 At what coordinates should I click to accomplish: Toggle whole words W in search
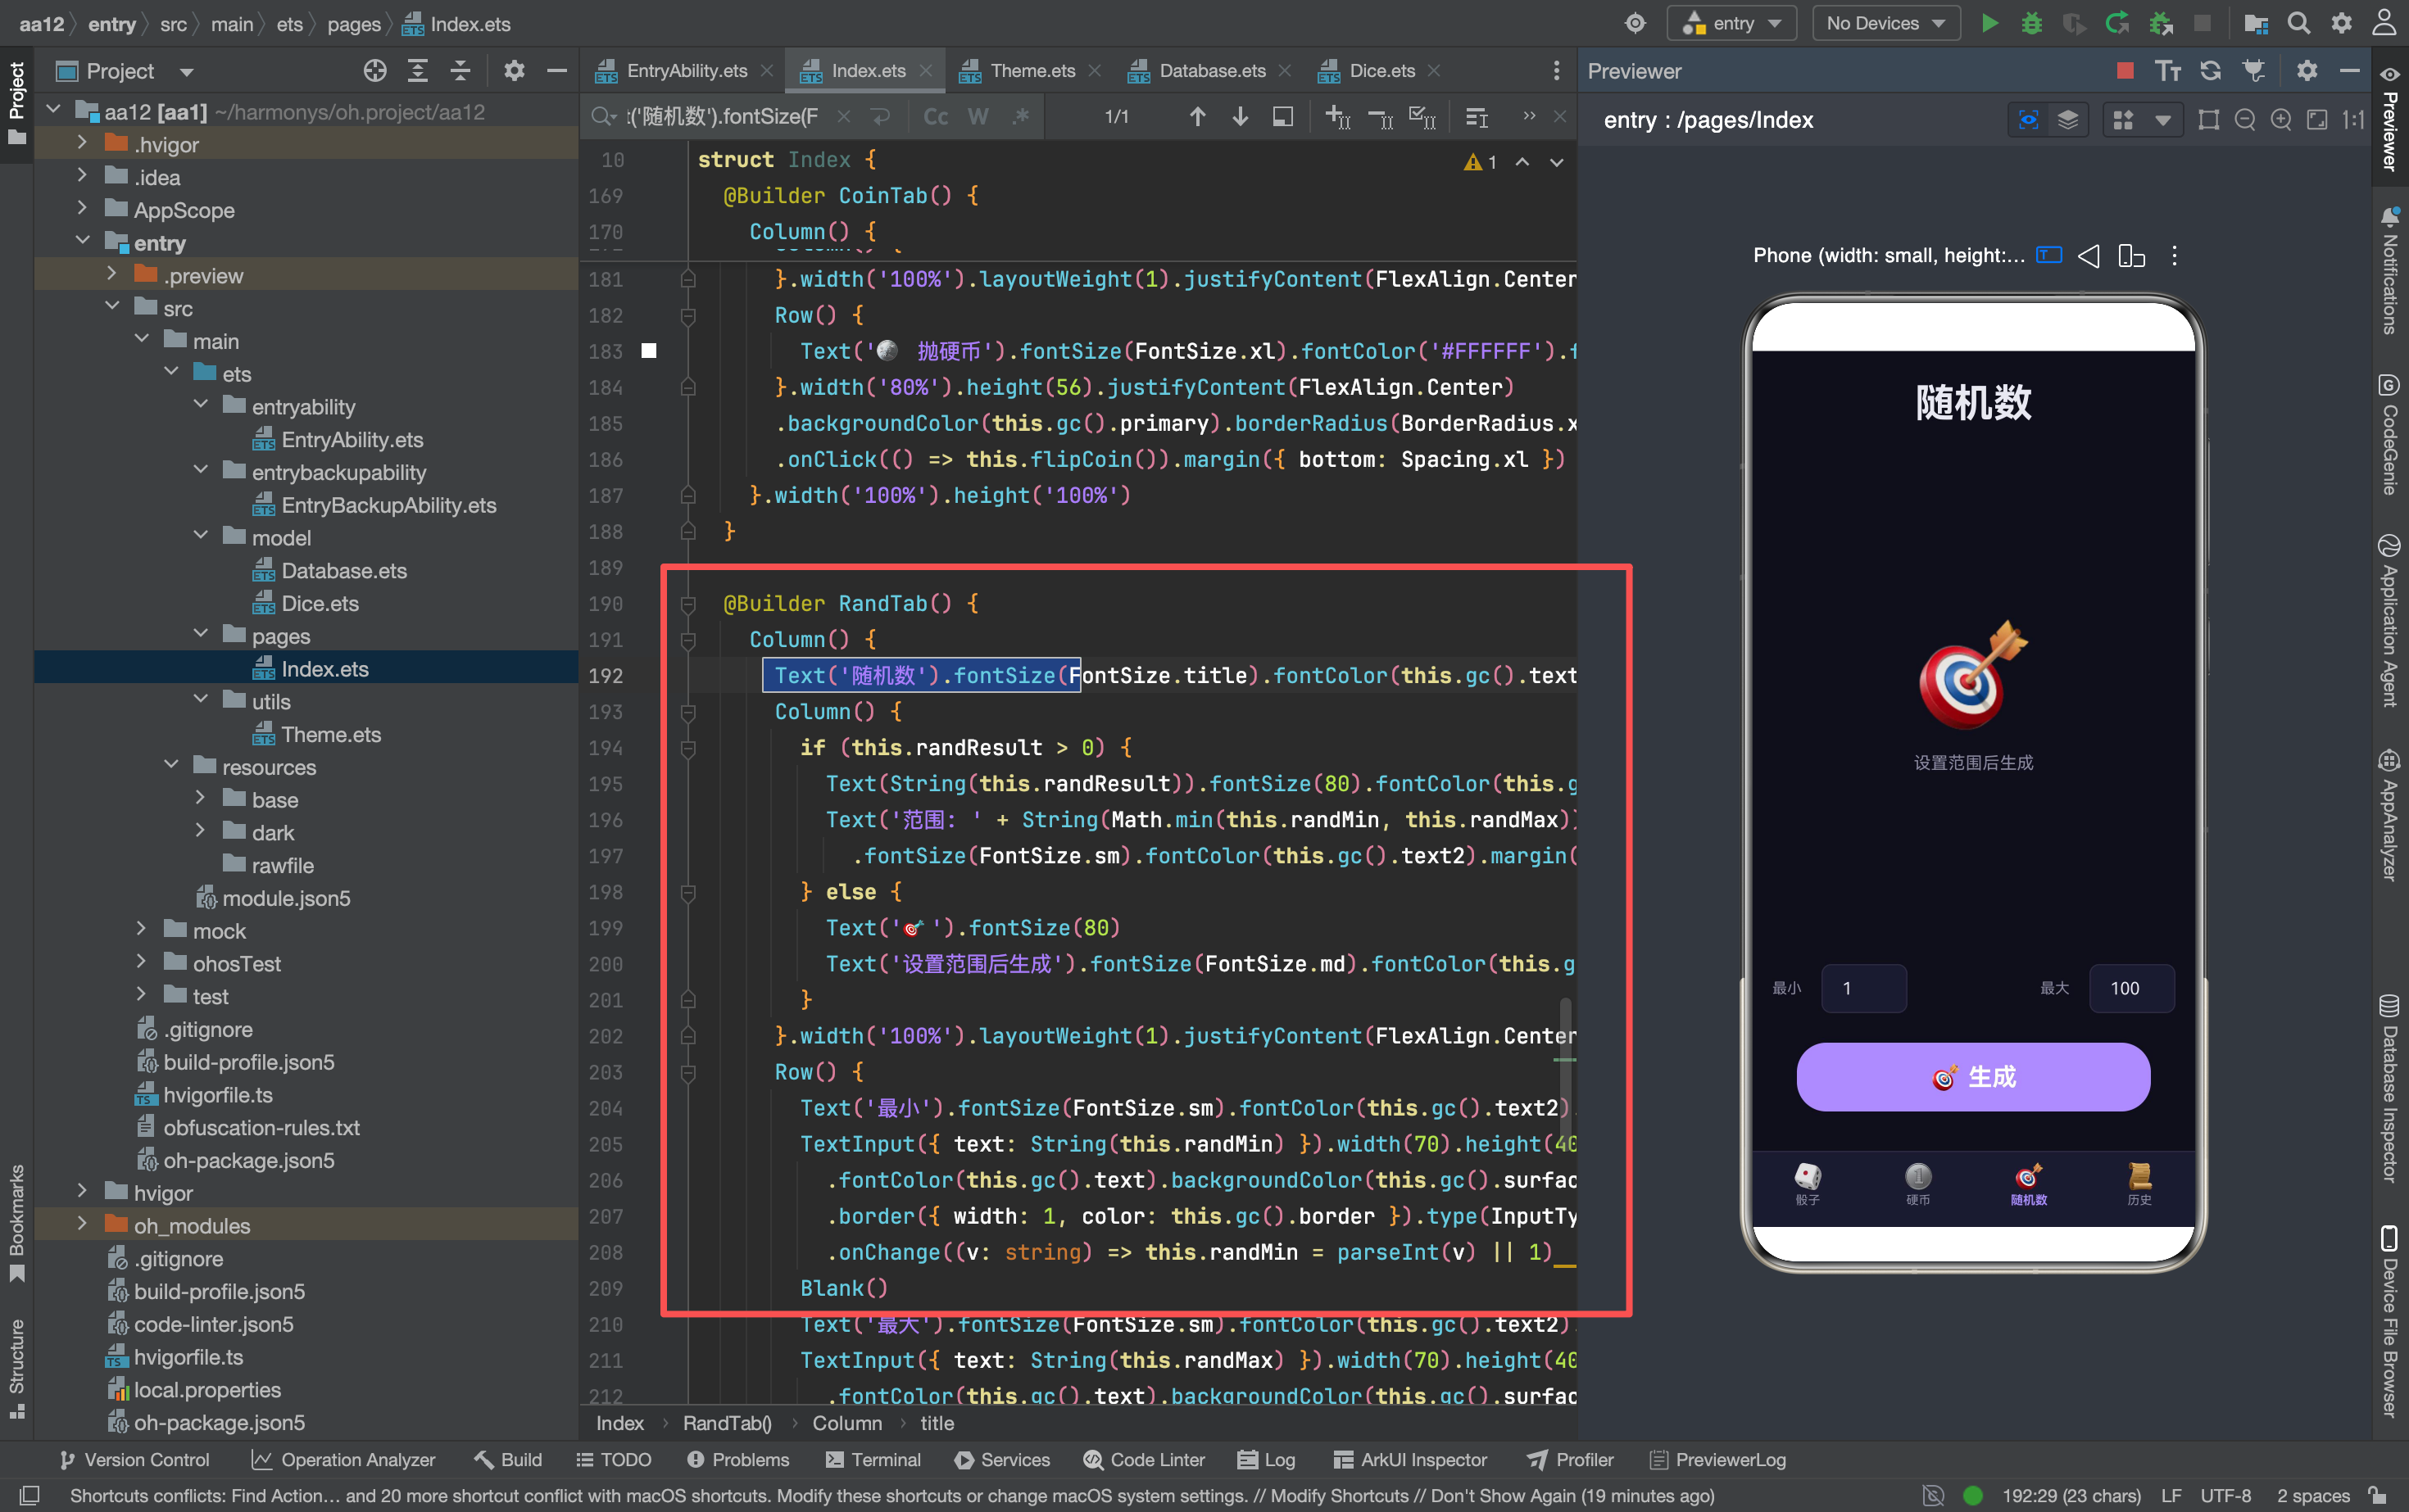click(978, 117)
